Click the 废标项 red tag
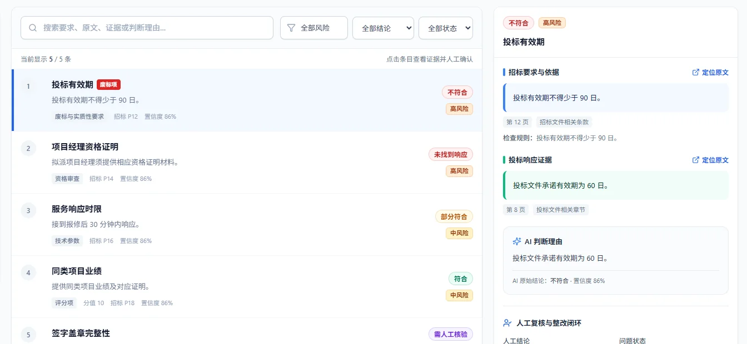The image size is (747, 344). [x=108, y=84]
